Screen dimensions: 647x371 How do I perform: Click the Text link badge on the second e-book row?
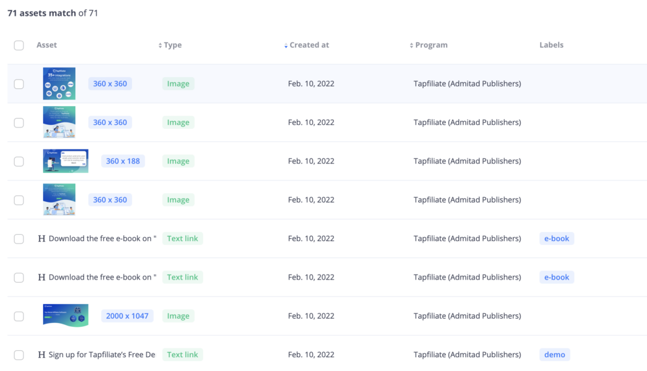point(183,277)
